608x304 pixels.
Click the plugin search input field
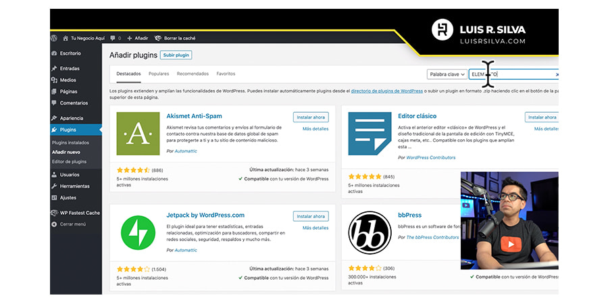pyautogui.click(x=513, y=74)
